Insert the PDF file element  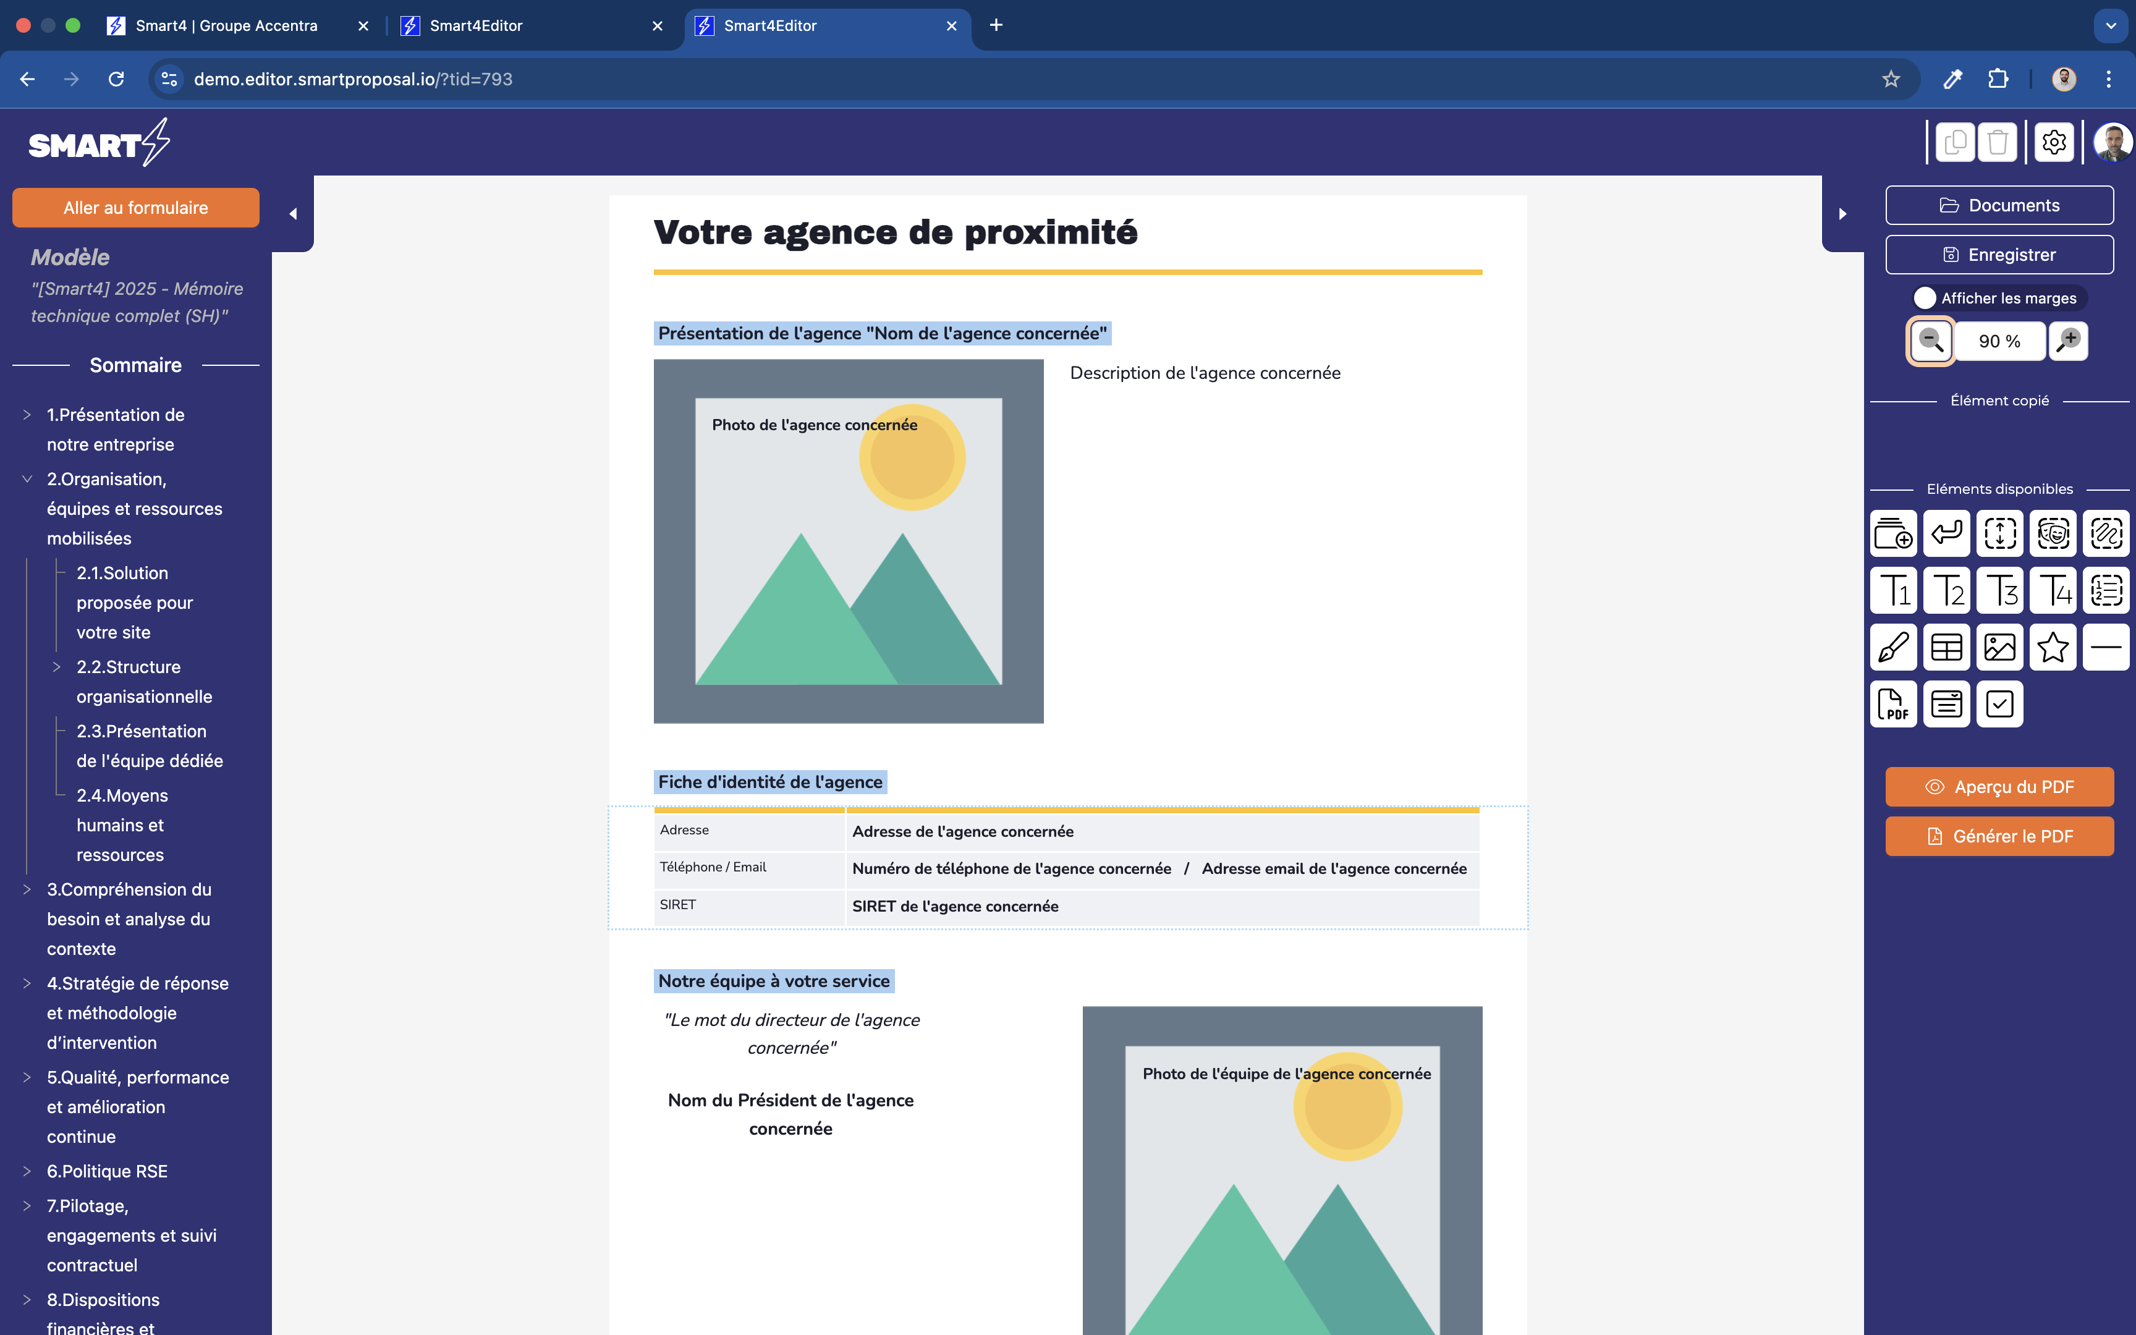tap(1893, 704)
